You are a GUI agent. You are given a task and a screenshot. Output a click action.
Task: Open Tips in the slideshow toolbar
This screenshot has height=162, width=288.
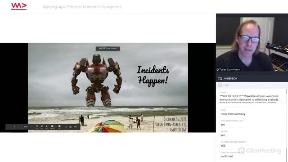click(59, 127)
